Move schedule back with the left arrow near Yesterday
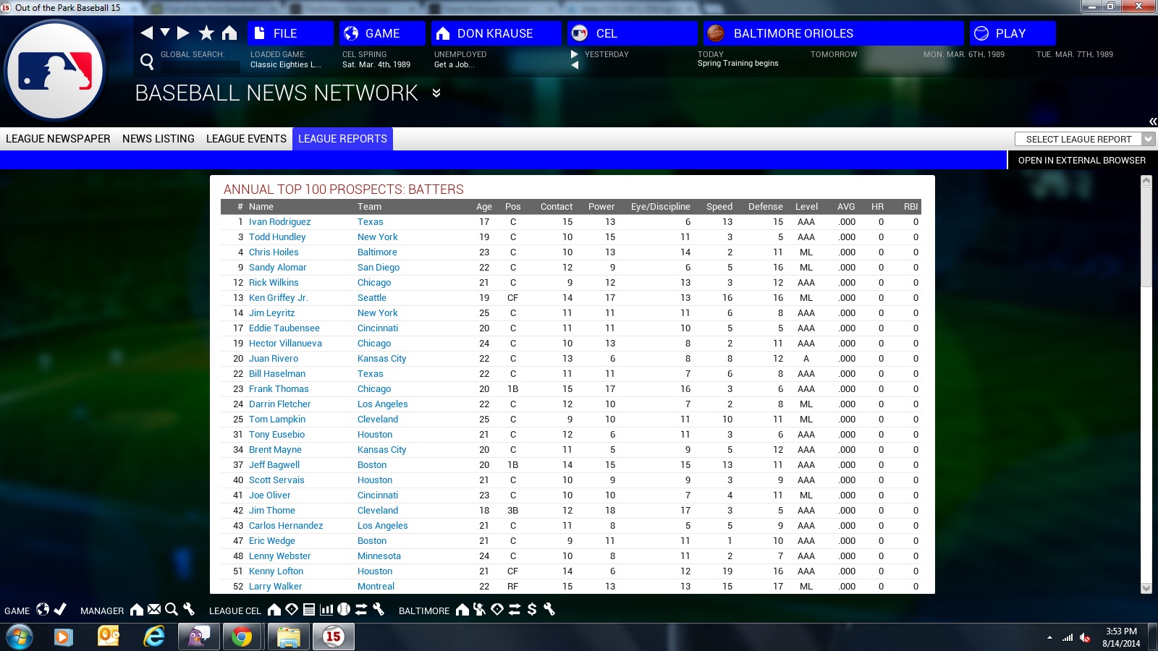The height and width of the screenshot is (651, 1158). click(x=575, y=65)
